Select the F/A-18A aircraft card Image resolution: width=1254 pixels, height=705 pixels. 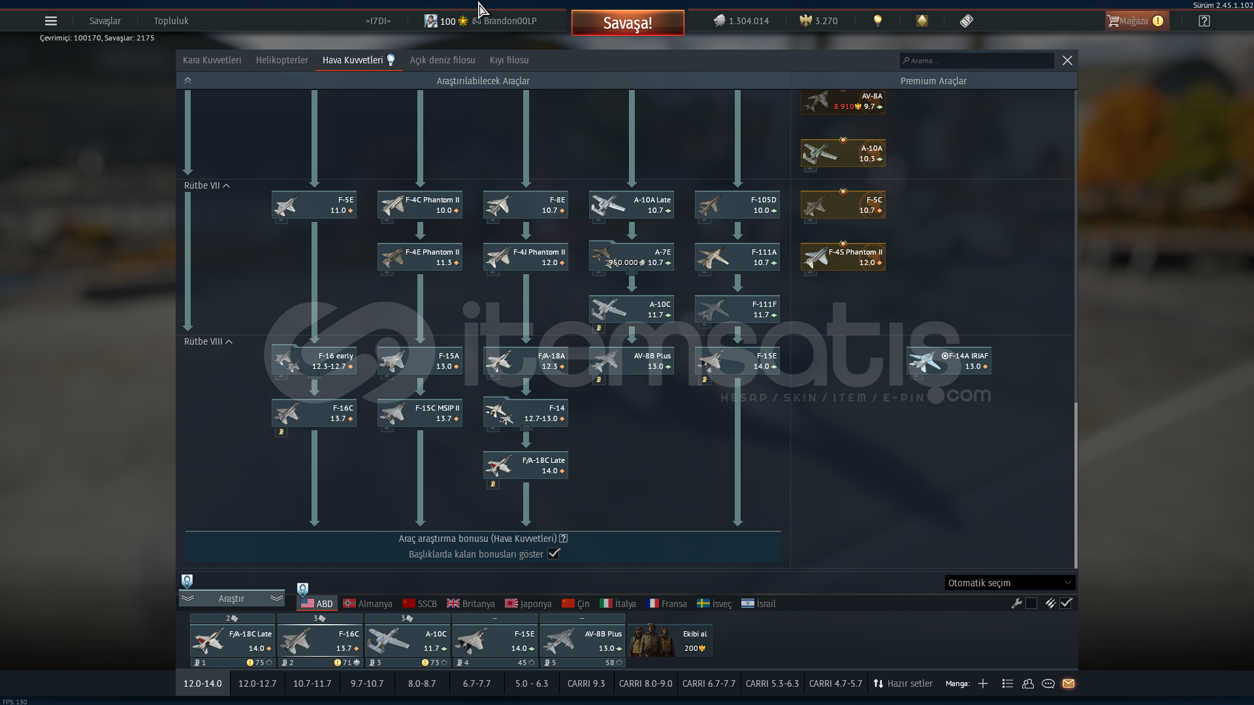point(526,361)
